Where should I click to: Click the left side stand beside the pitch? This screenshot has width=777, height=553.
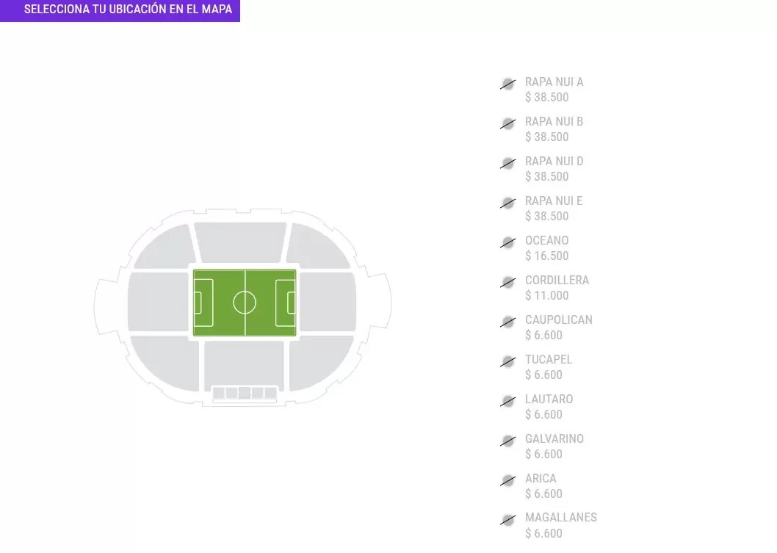(159, 302)
